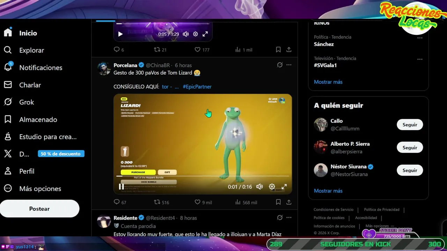Seek in the Lizard video progress bar
The height and width of the screenshot is (251, 447).
click(203, 176)
